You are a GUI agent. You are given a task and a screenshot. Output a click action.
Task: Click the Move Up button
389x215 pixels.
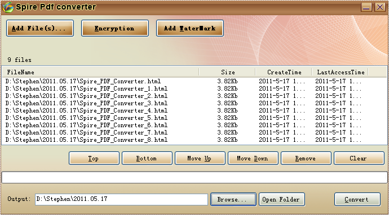200,158
